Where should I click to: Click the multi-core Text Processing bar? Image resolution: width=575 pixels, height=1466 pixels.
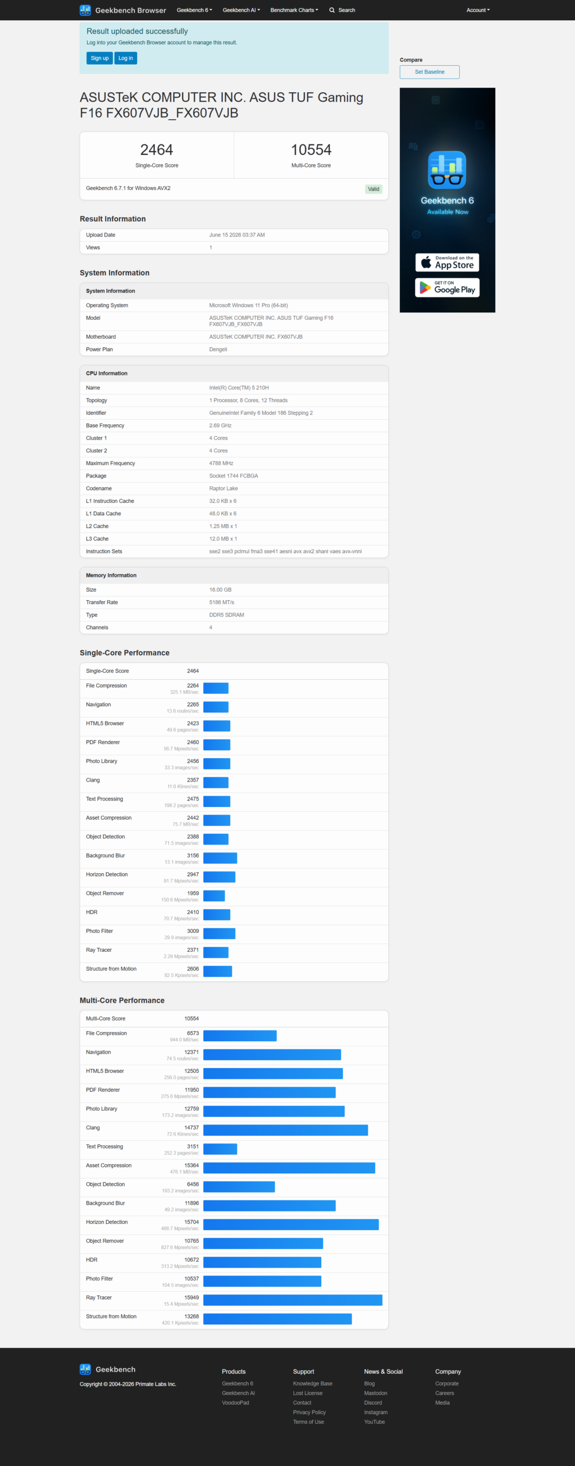pos(220,1149)
